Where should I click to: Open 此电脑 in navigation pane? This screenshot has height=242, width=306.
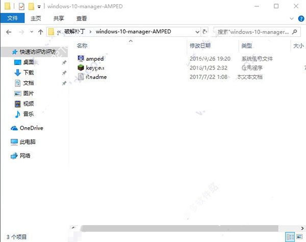pyautogui.click(x=28, y=142)
